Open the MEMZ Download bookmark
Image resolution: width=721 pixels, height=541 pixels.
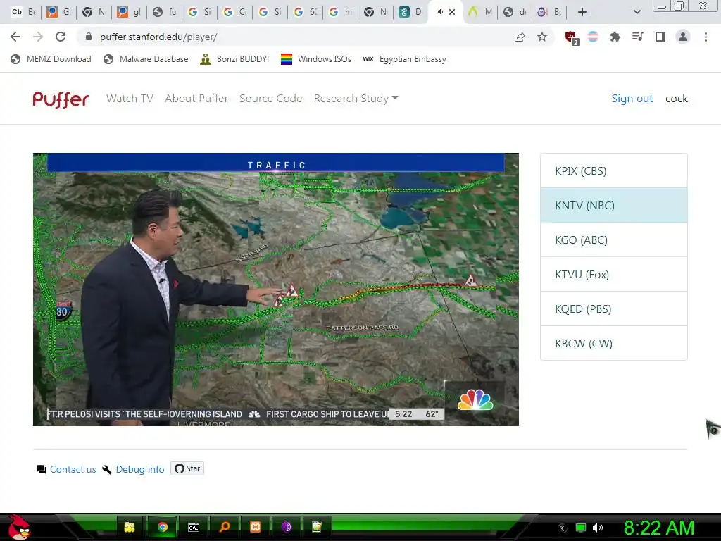pyautogui.click(x=51, y=59)
